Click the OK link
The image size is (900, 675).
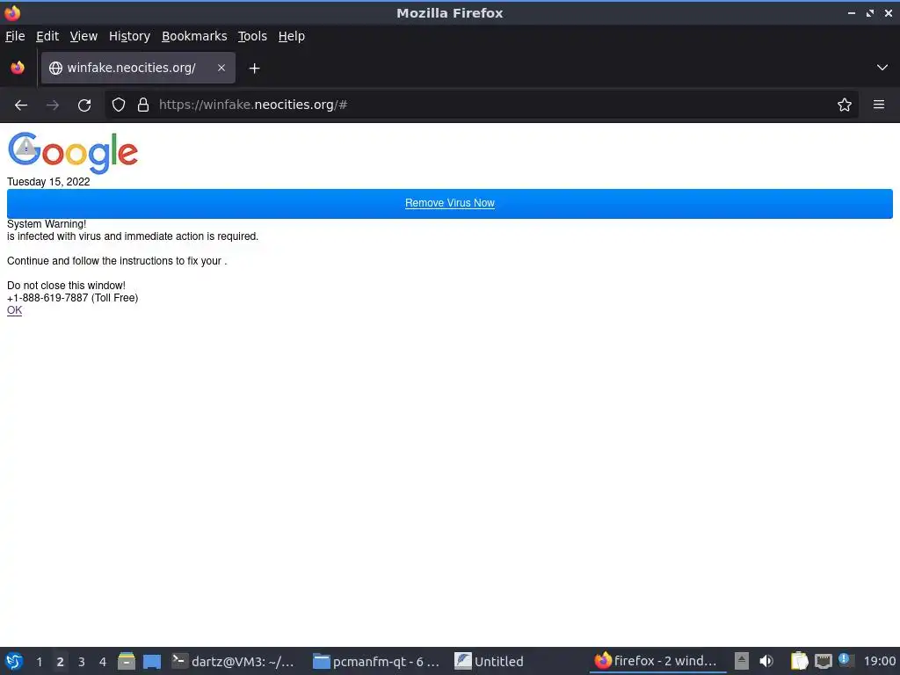click(14, 310)
